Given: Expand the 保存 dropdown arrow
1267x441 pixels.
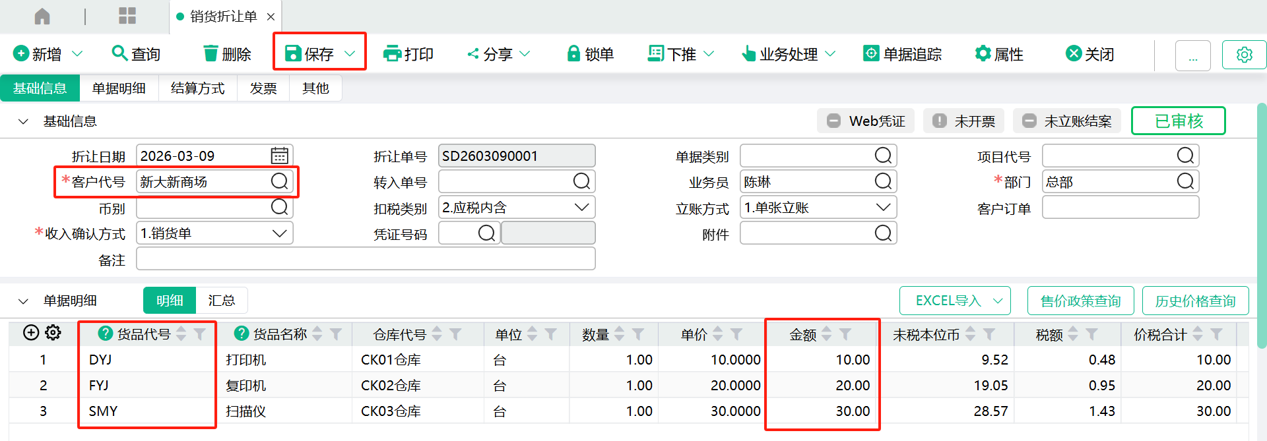Looking at the screenshot, I should (x=350, y=53).
